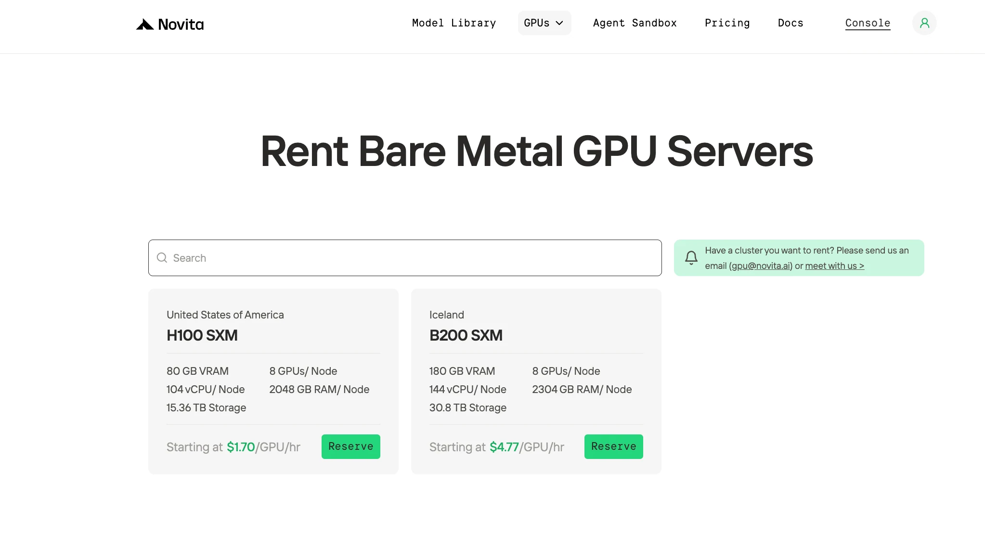Viewport: 985px width, 534px height.
Task: Click '2304 GB RAM/ Node' spec
Action: pos(582,389)
